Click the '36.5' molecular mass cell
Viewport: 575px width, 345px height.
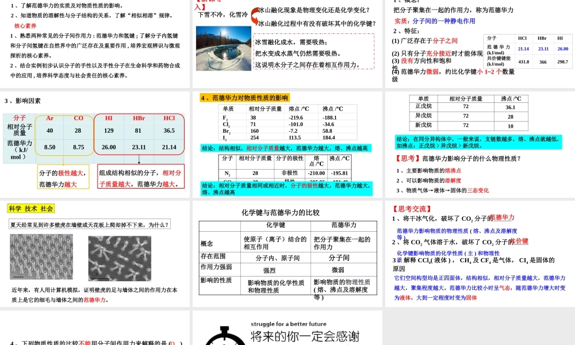[x=169, y=131]
